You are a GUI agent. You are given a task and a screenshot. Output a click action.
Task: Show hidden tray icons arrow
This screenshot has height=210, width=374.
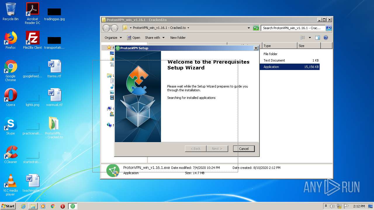[326, 206]
